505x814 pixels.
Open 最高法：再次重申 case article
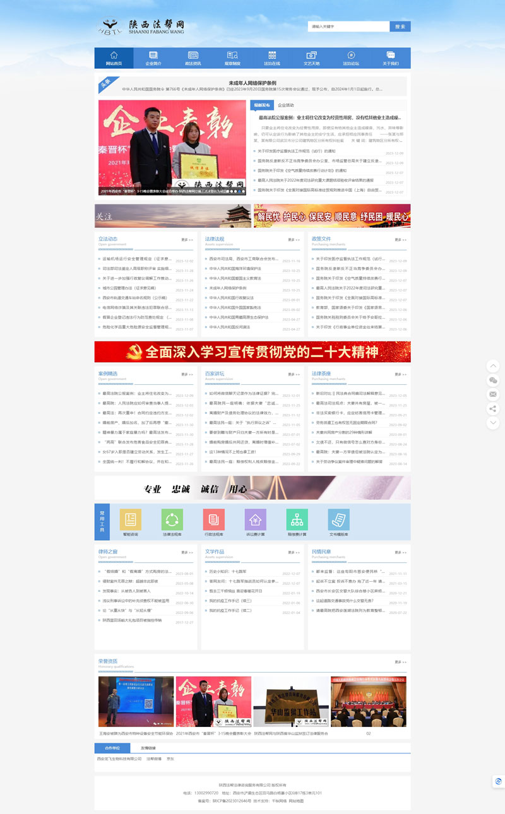pyautogui.click(x=137, y=413)
